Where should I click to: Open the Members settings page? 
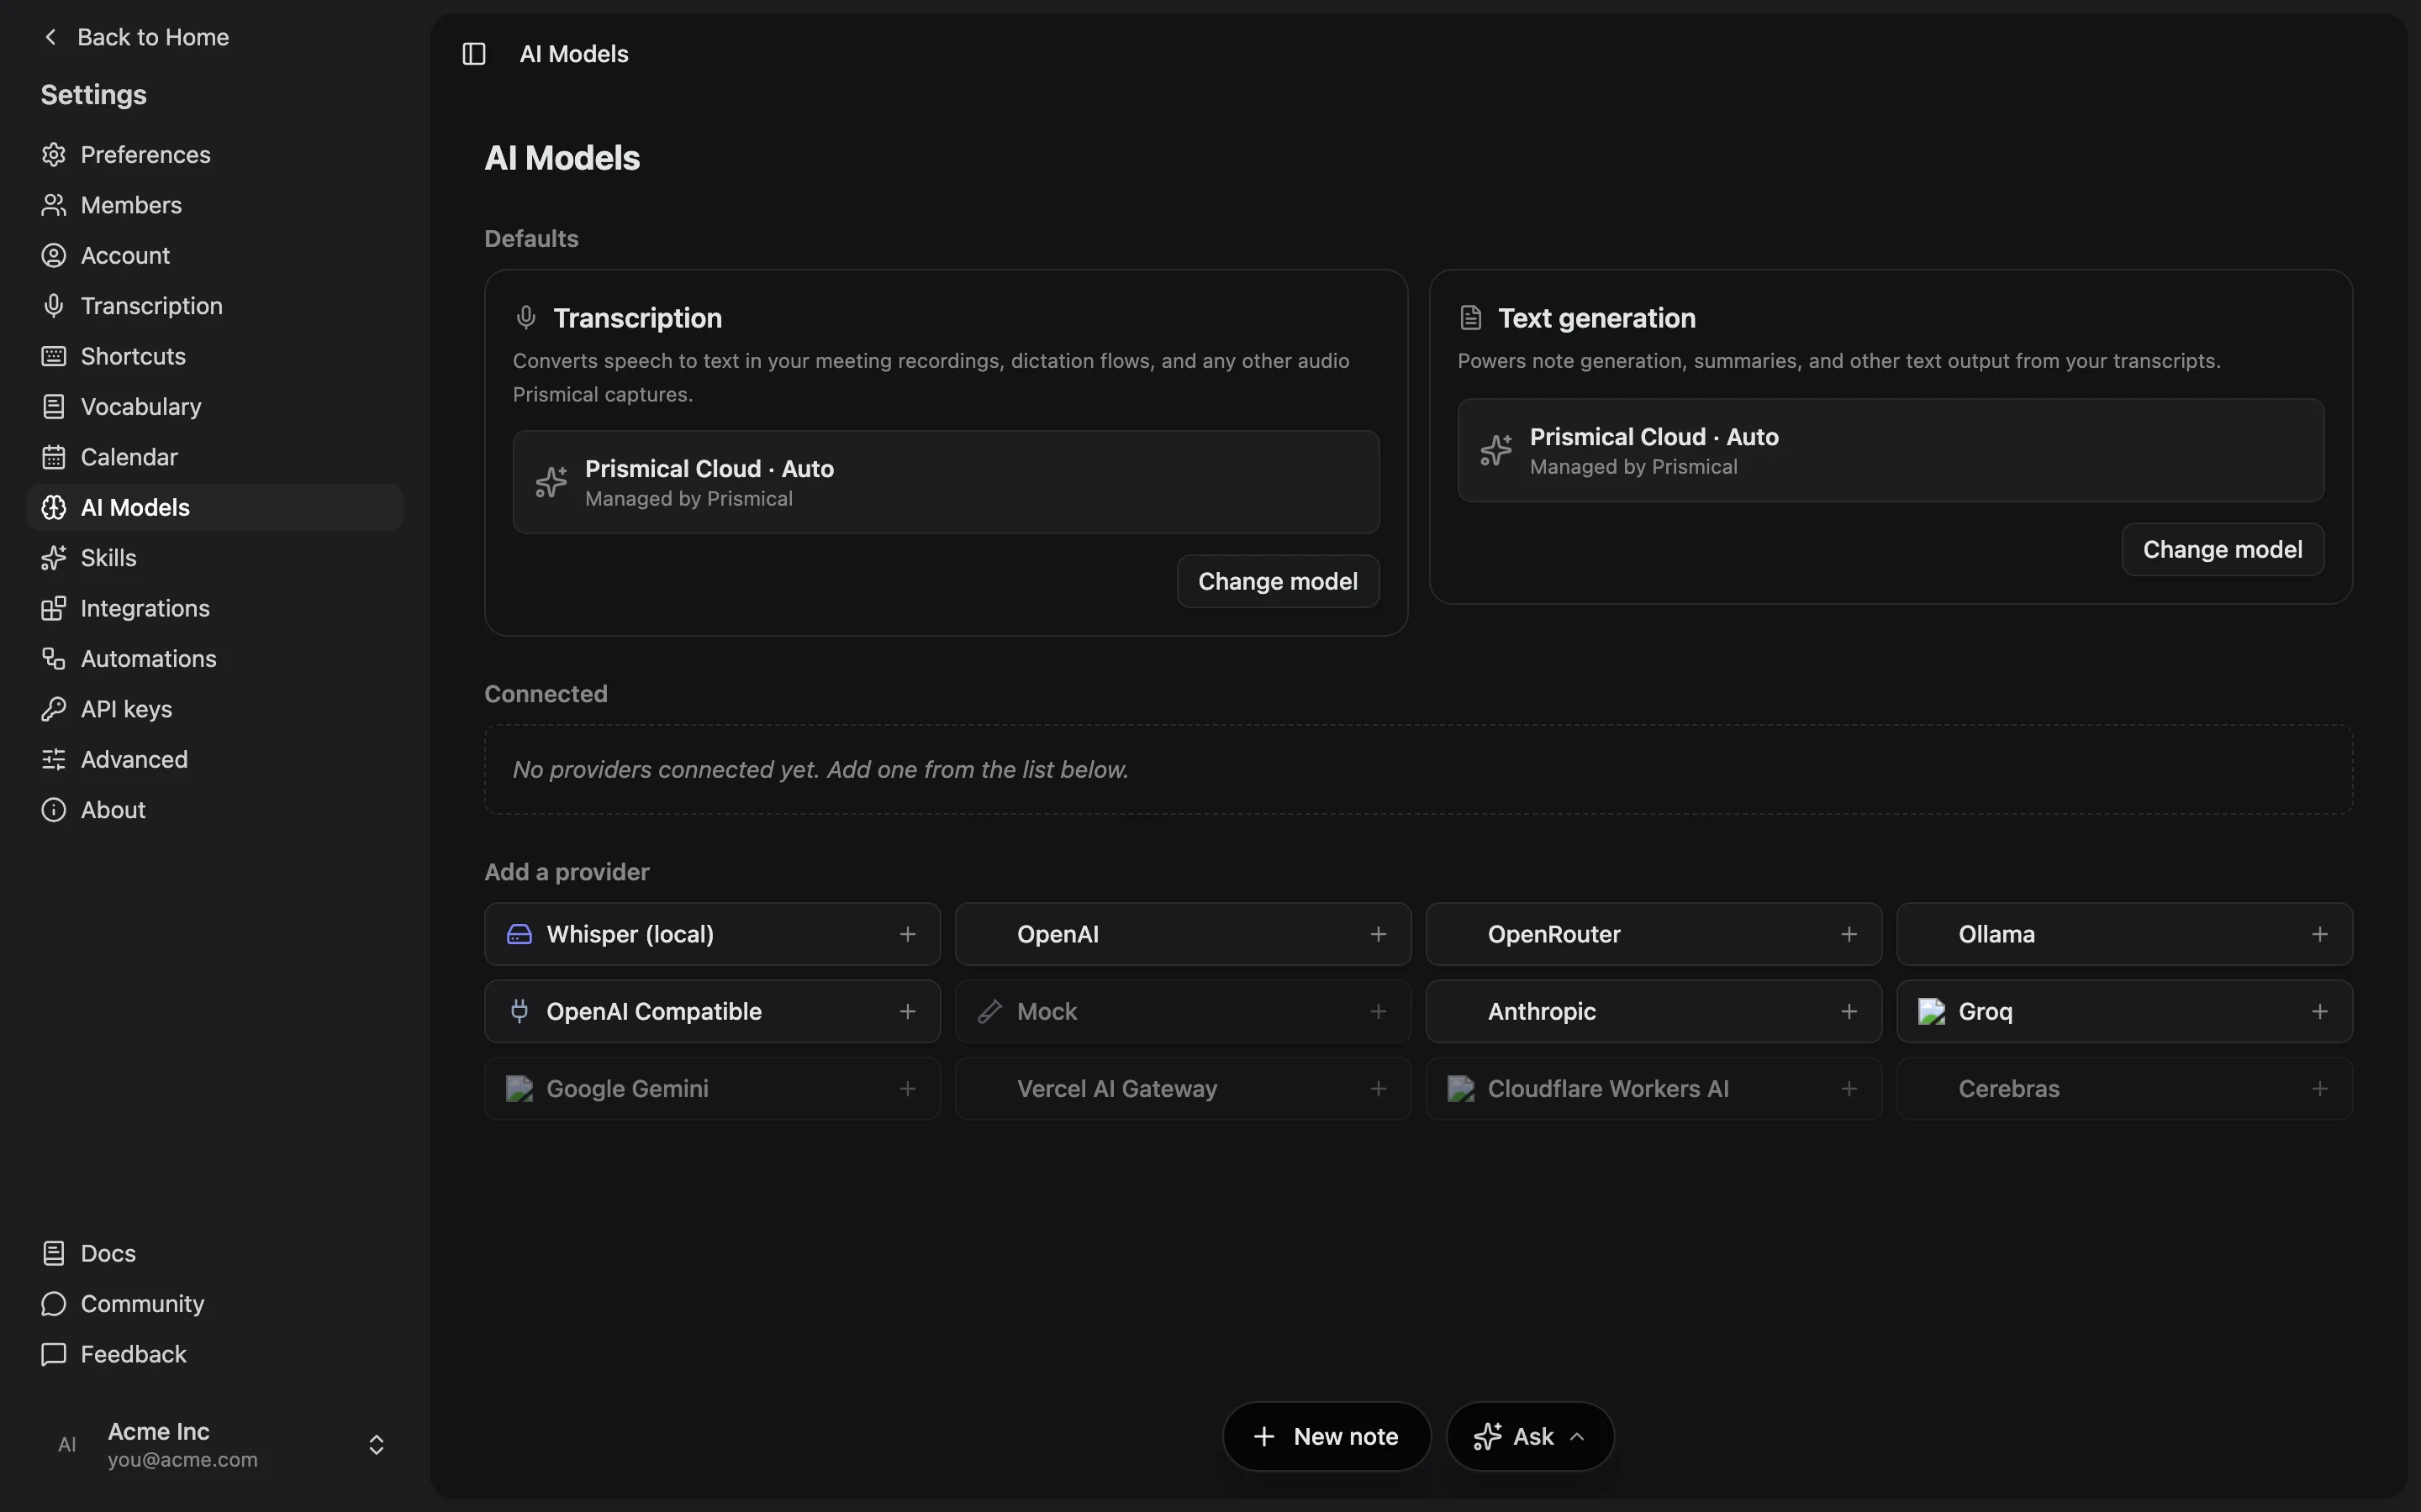click(215, 205)
